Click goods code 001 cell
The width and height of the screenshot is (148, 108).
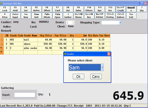click(17, 44)
